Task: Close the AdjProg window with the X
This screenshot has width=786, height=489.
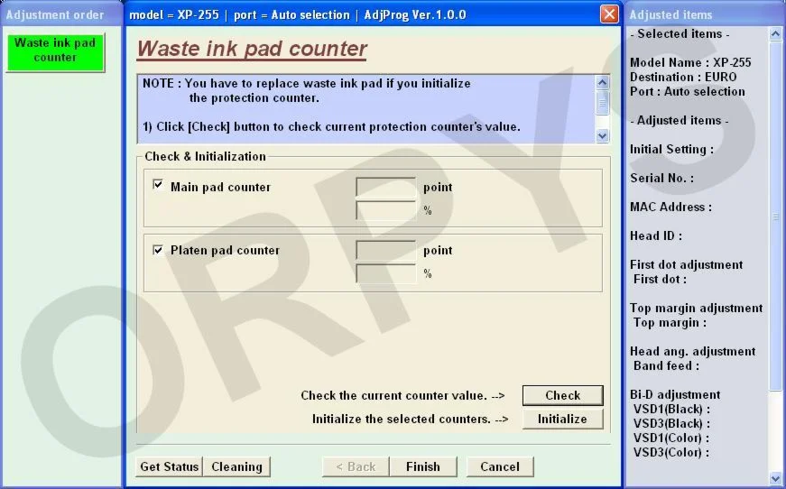Action: point(609,14)
